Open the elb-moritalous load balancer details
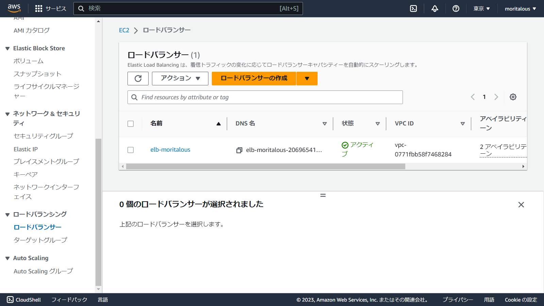Viewport: 544px width, 306px height. click(x=170, y=149)
